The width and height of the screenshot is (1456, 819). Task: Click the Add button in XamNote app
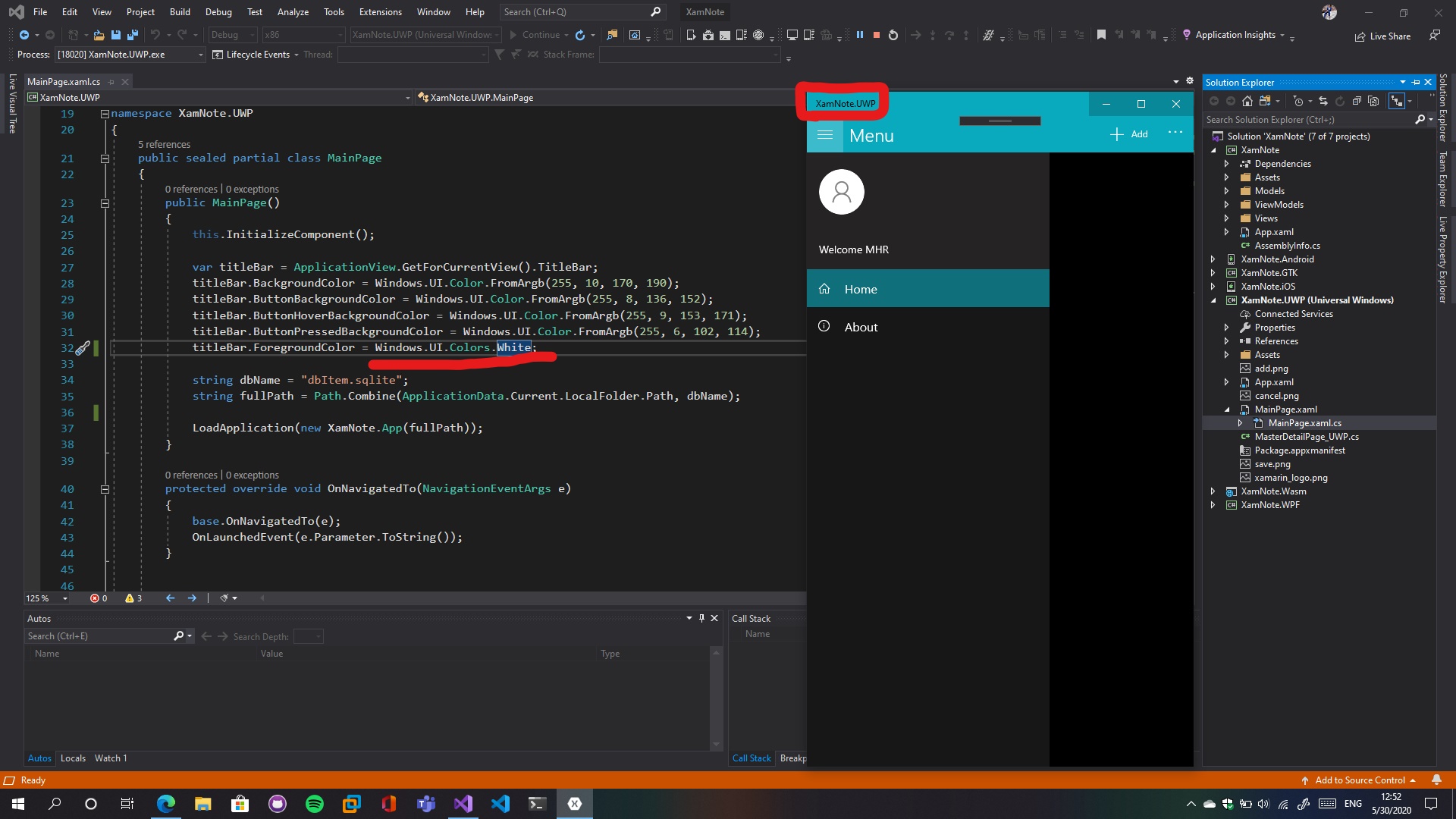click(1129, 133)
